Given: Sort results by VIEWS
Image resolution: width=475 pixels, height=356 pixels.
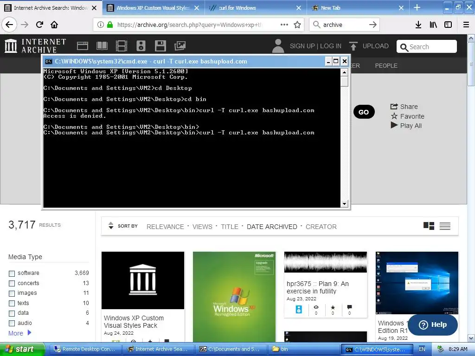Looking at the screenshot, I should (x=202, y=226).
